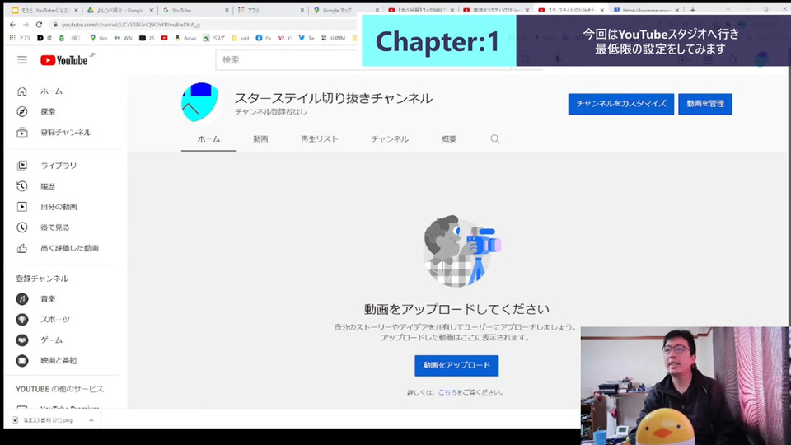Click 'YOUTUBE の他のサービス' heading
791x445 pixels.
59,389
